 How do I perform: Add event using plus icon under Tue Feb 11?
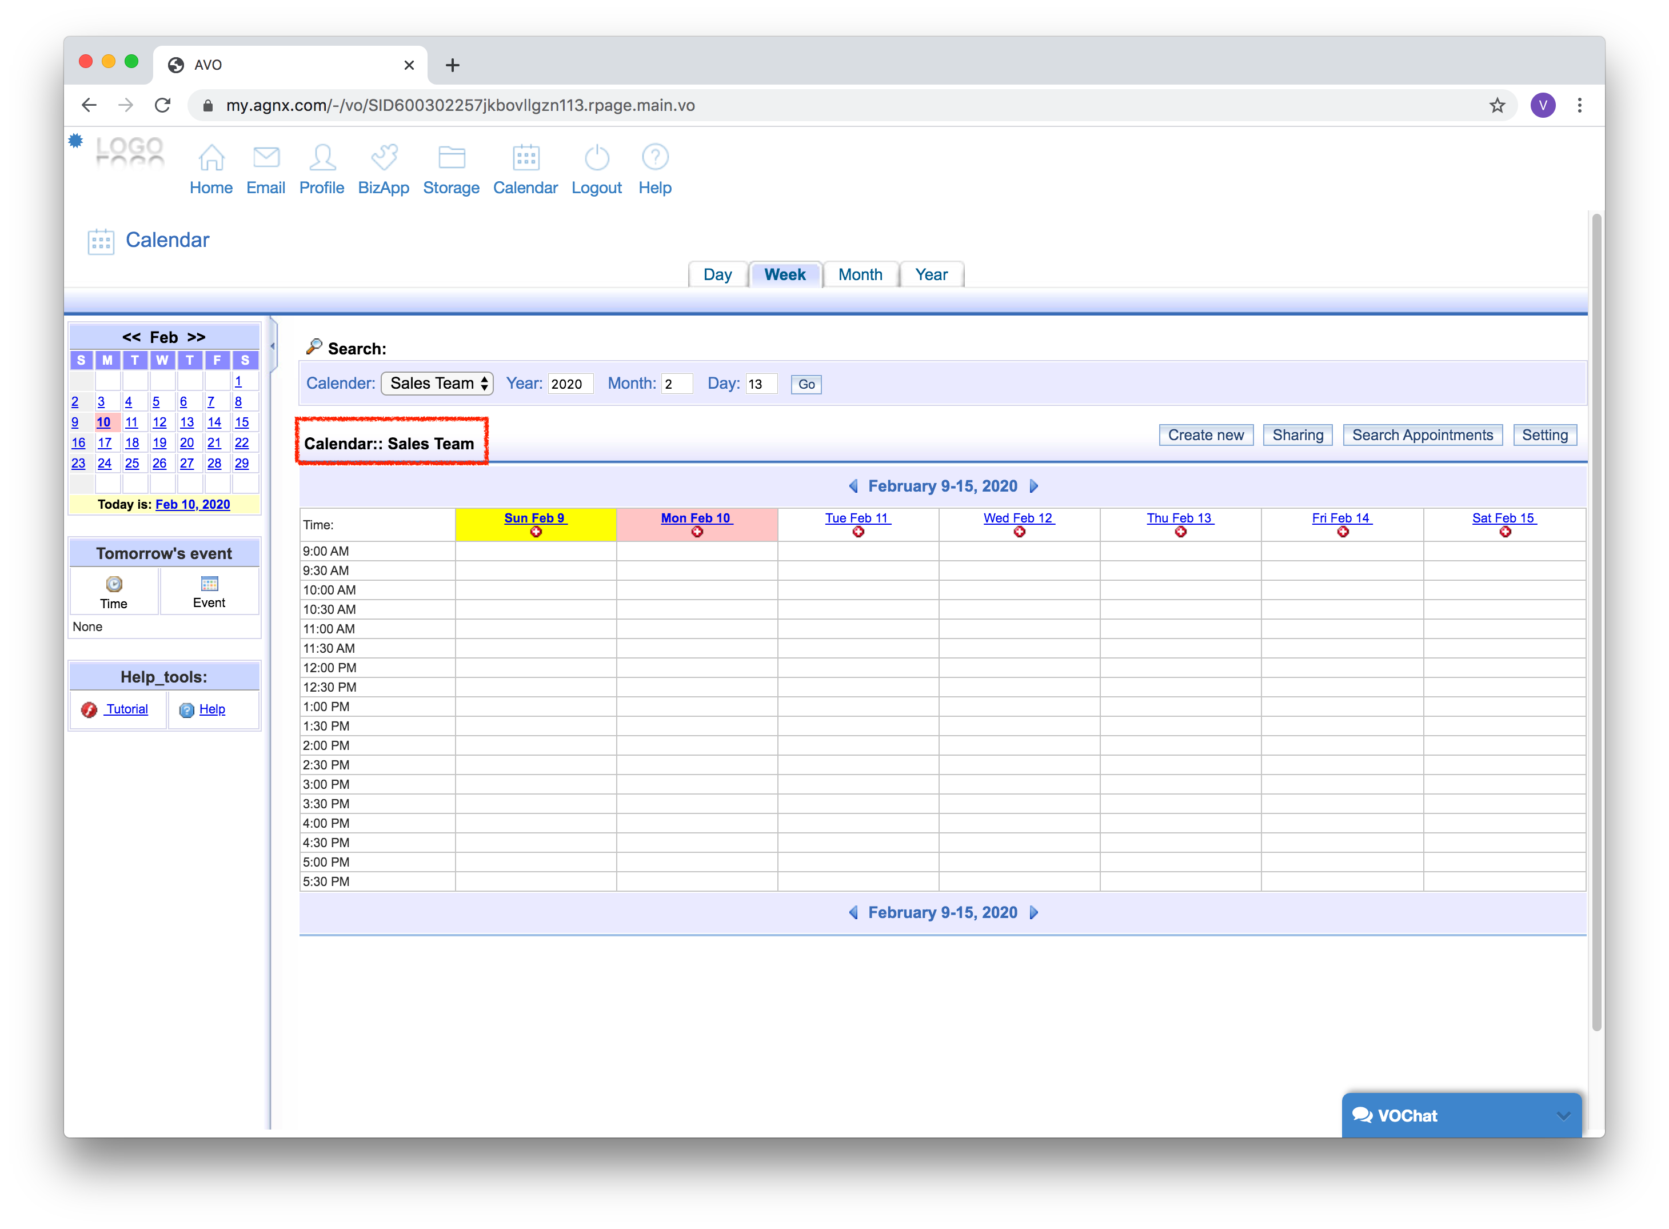(859, 532)
